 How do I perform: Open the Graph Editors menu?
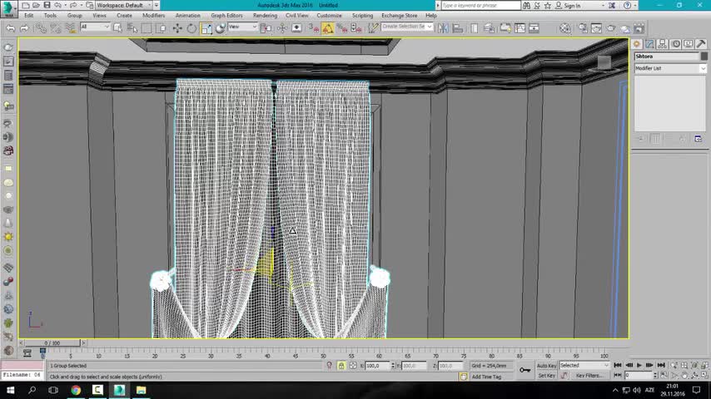pos(226,16)
